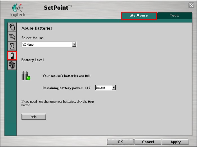Click the Help button
The height and width of the screenshot is (147, 197).
pyautogui.click(x=34, y=117)
